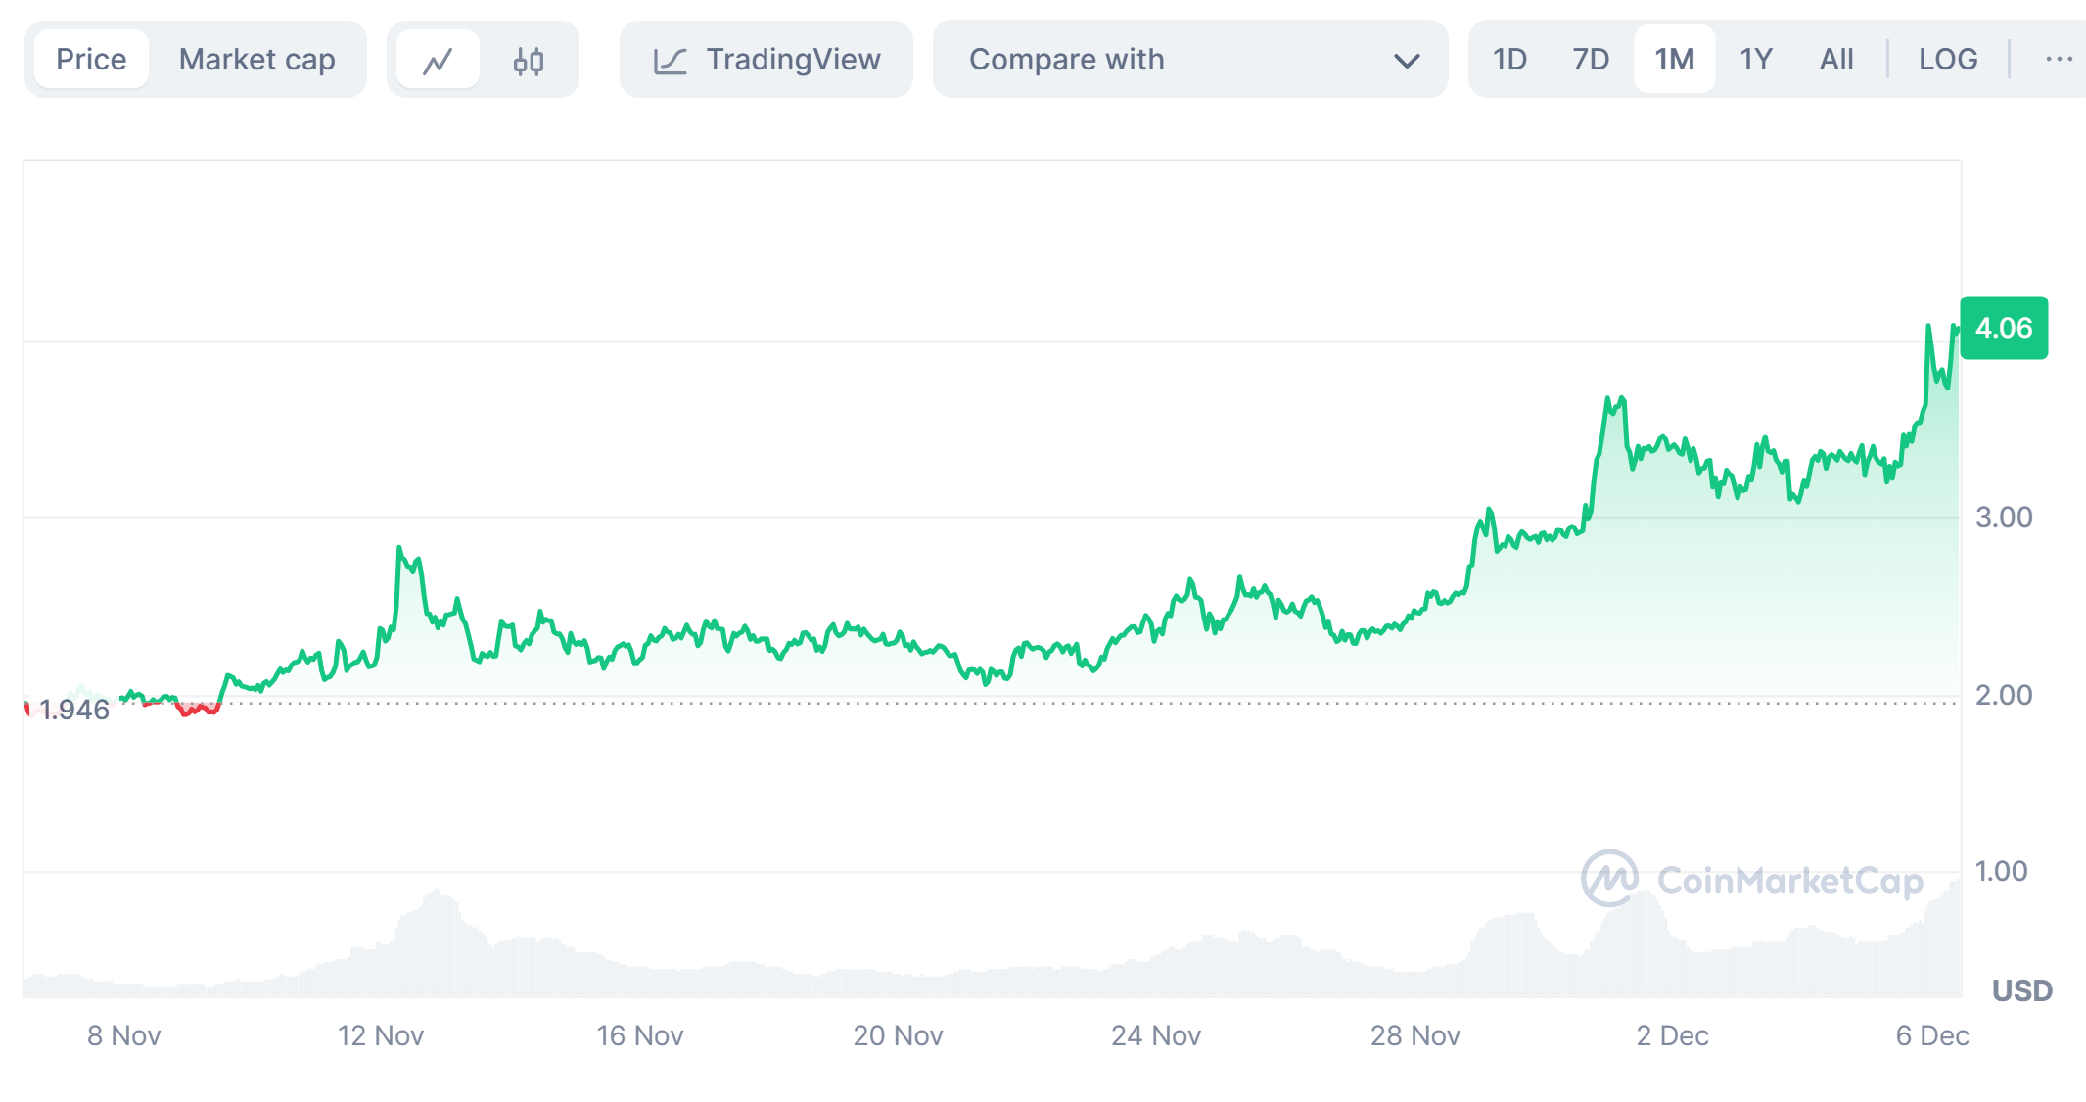The width and height of the screenshot is (2086, 1102).
Task: Select the Market cap tab
Action: pyautogui.click(x=256, y=60)
